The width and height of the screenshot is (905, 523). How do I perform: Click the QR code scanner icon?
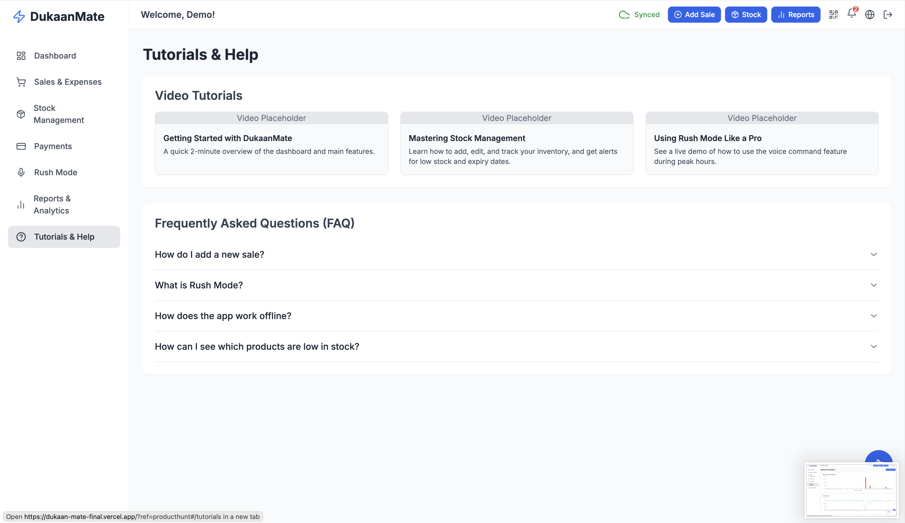click(833, 15)
